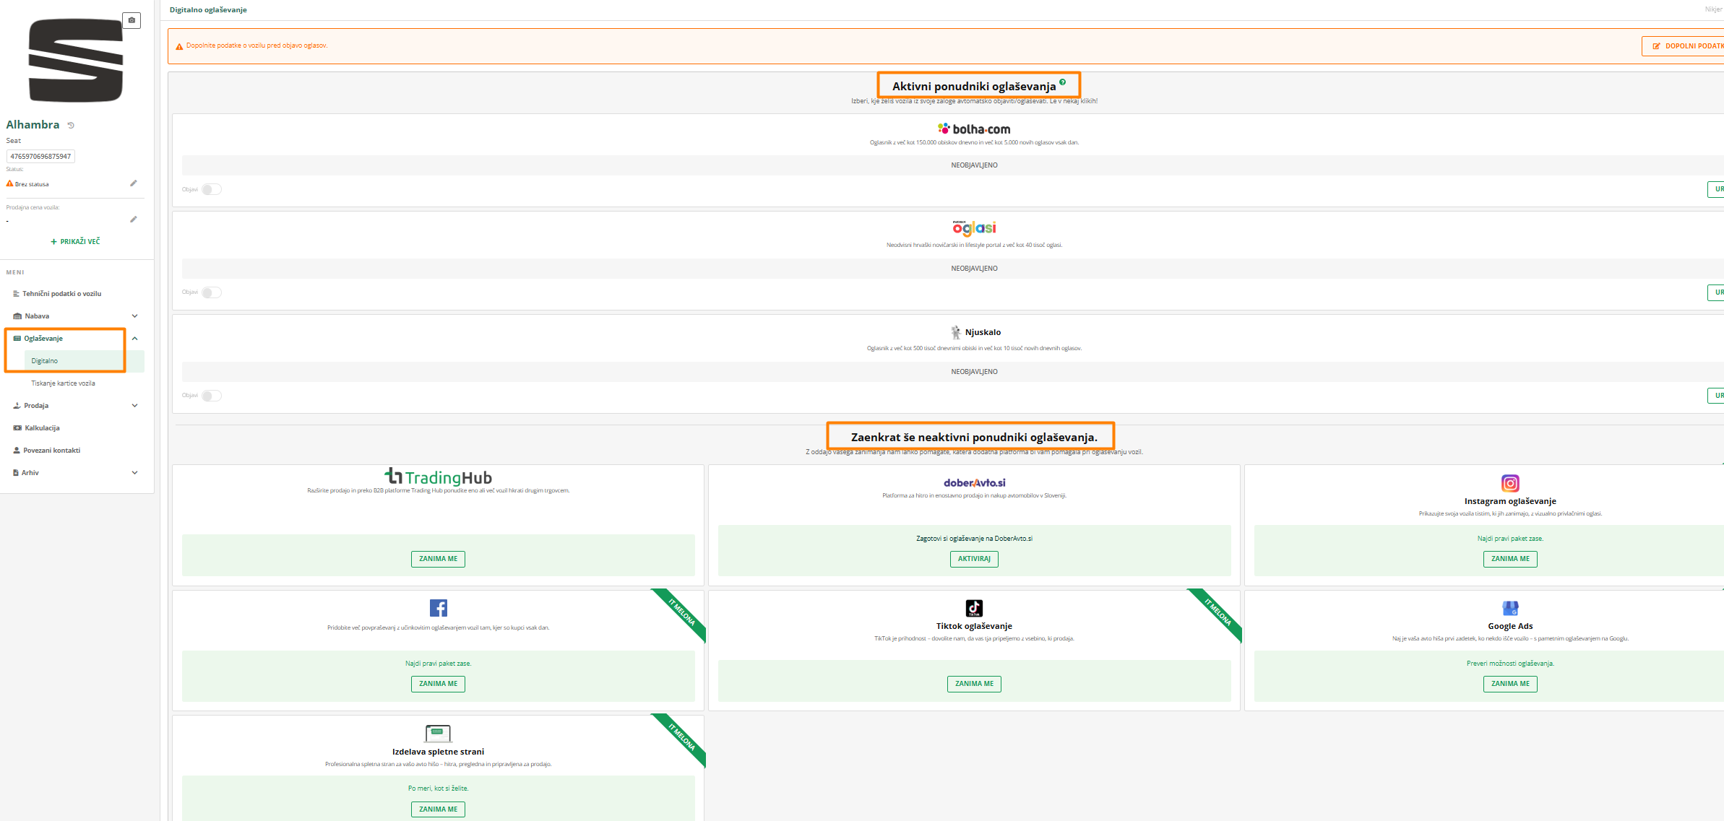The height and width of the screenshot is (821, 1724).
Task: Open Tehnični podatki o vozilu menu item
Action: point(61,294)
